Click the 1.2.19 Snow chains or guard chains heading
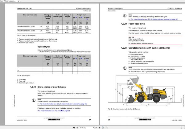The height and width of the screenshot is (129, 185). (x=48, y=87)
